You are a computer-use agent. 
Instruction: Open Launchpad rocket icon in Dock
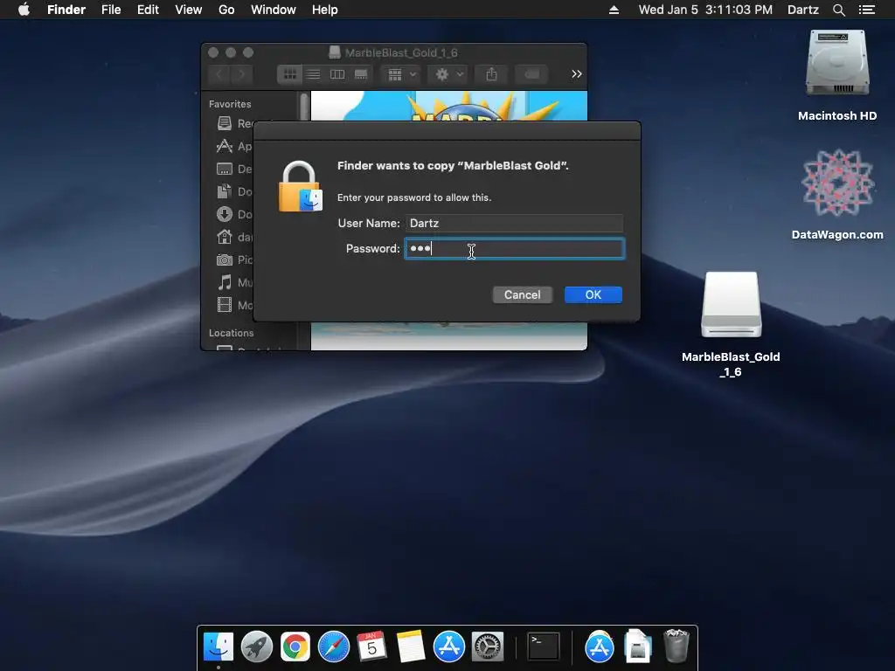(x=256, y=647)
